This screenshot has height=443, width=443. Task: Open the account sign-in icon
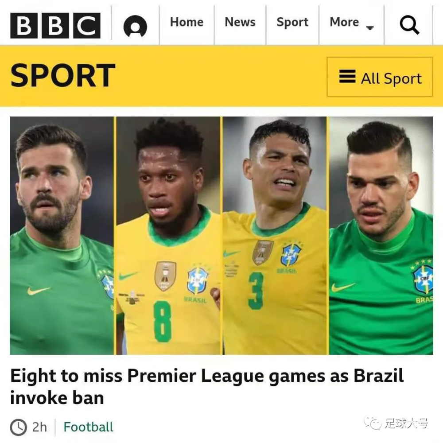135,26
